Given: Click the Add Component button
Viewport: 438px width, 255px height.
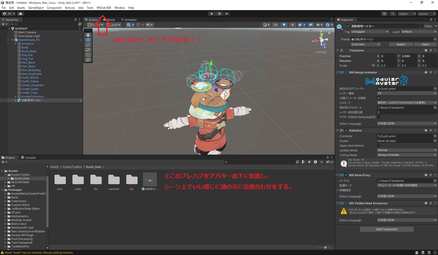Looking at the screenshot, I should [x=387, y=229].
